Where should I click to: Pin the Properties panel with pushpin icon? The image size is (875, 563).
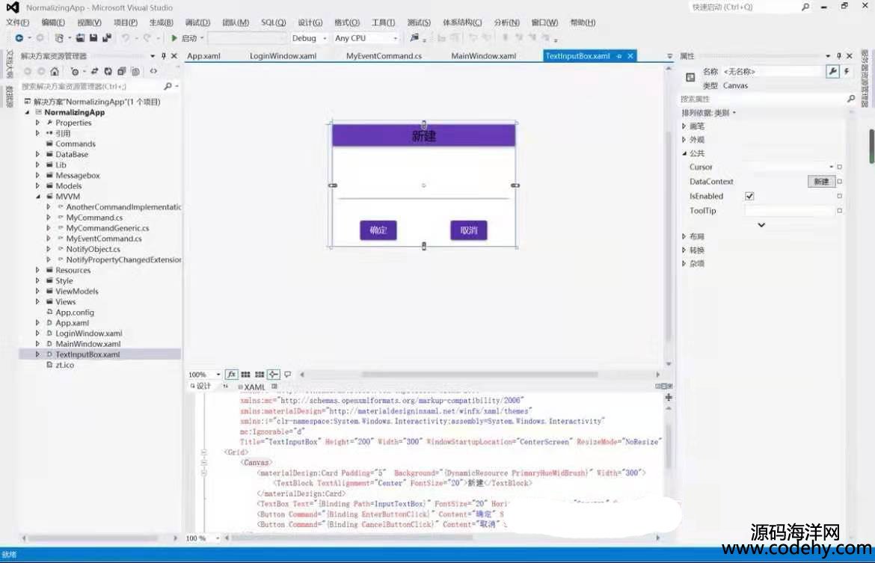(x=839, y=56)
